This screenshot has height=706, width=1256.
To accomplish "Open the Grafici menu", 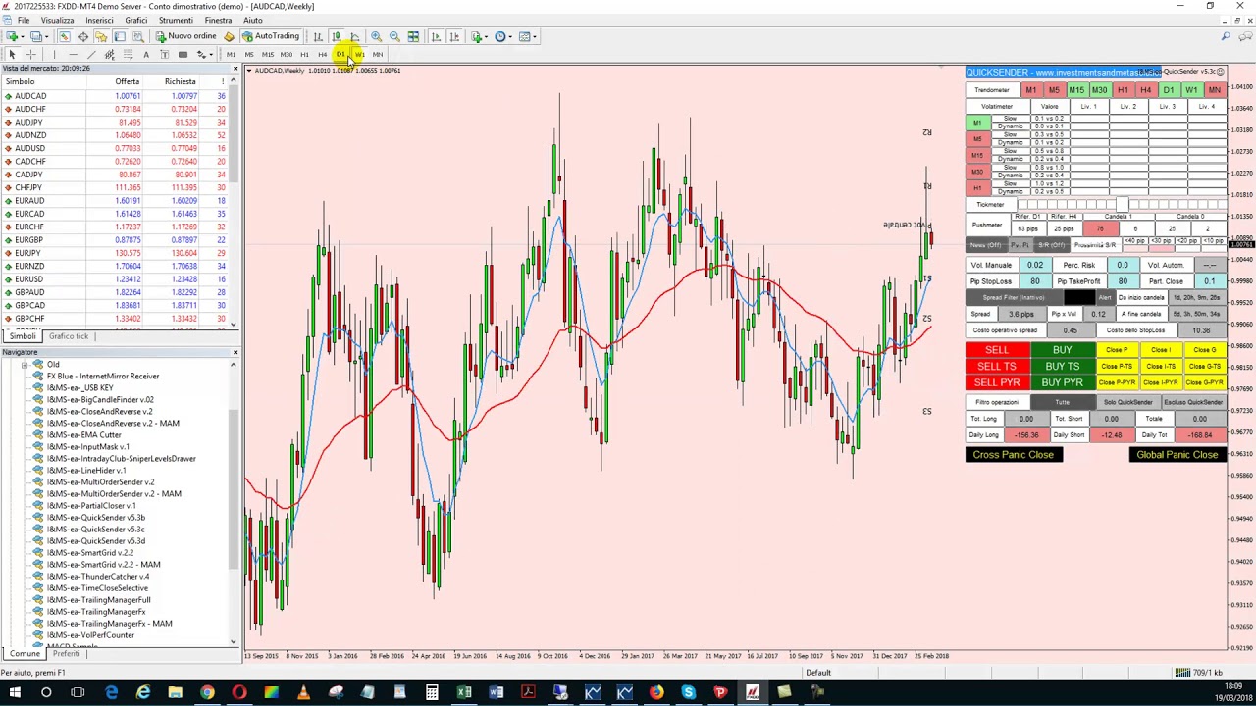I will [135, 20].
